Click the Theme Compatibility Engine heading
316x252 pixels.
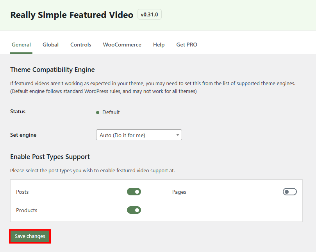[x=52, y=70]
